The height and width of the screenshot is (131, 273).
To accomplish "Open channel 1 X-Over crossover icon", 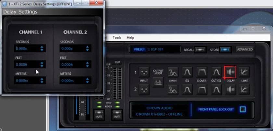I will coord(202,72).
